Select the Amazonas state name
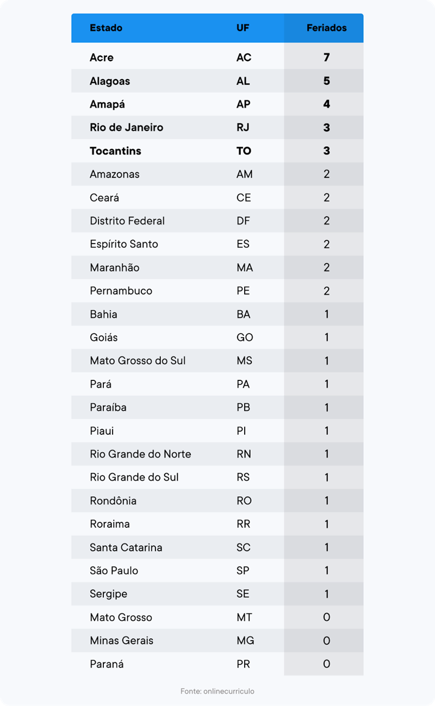 pos(114,174)
